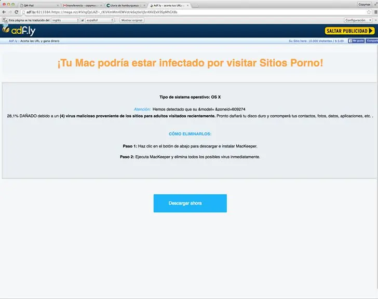Click the adf.ly bee logo
Viewport: 378px width, 299px height.
[x=19, y=30]
